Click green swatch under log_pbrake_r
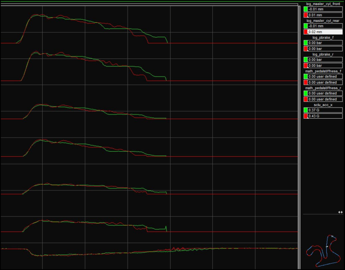Screen dimensions: 345x270 click(x=305, y=60)
